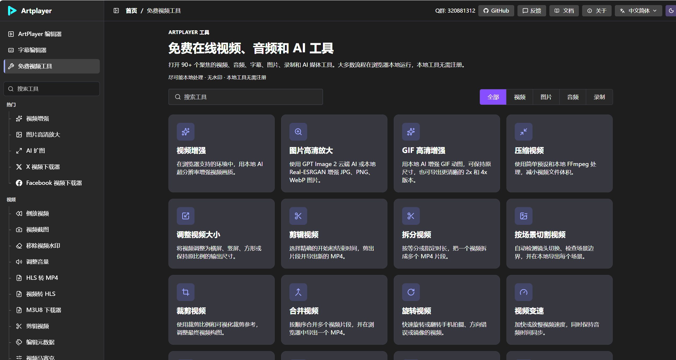Click sidebar 移除视频水印 eraser icon
This screenshot has height=360, width=676.
coord(19,246)
